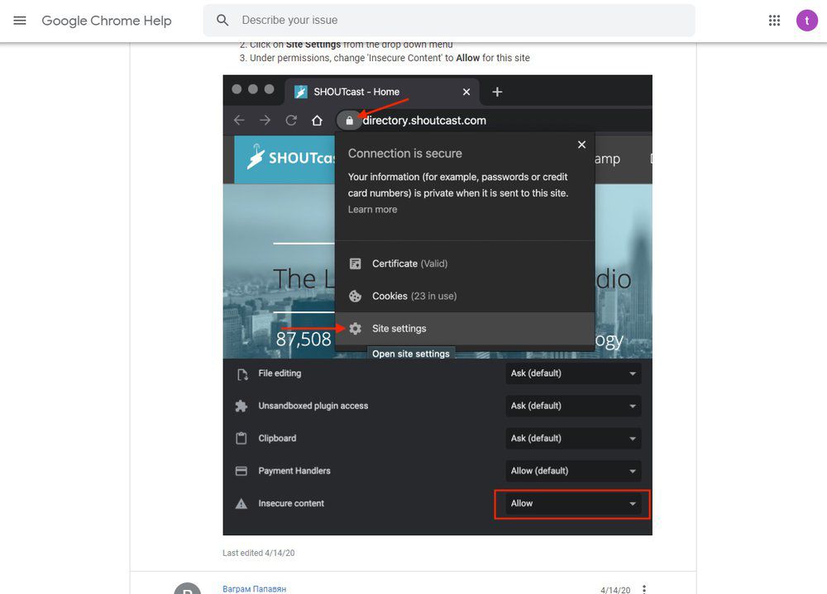Image resolution: width=827 pixels, height=594 pixels.
Task: Expand the Payment Handlers dropdown
Action: [573, 471]
